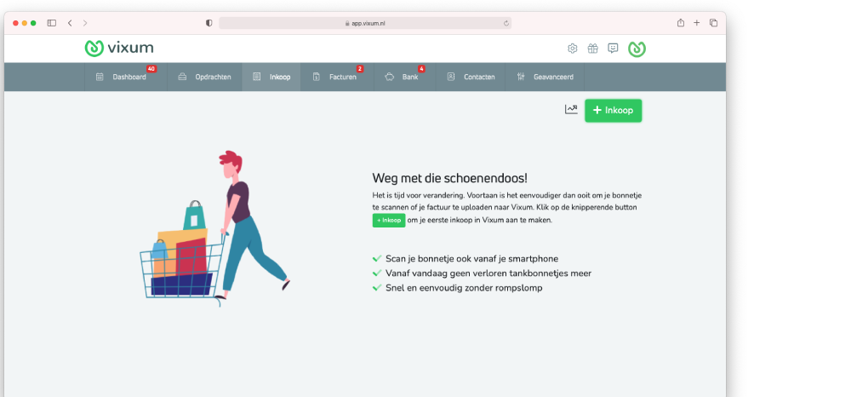Select the Contacten tab
The width and height of the screenshot is (851, 397).
click(x=471, y=77)
